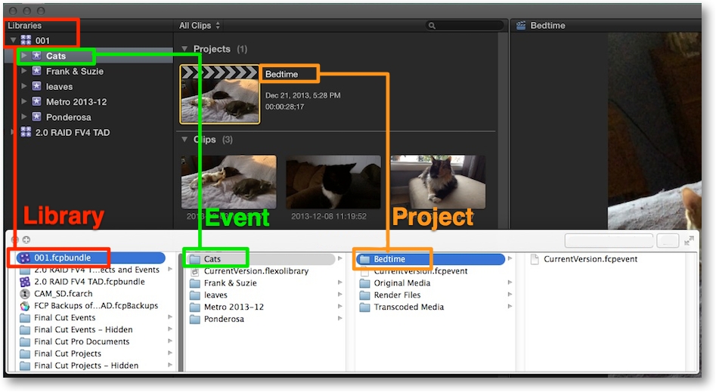This screenshot has height=392, width=716.
Task: Click the Metro 2013-12 event star icon
Action: [36, 102]
